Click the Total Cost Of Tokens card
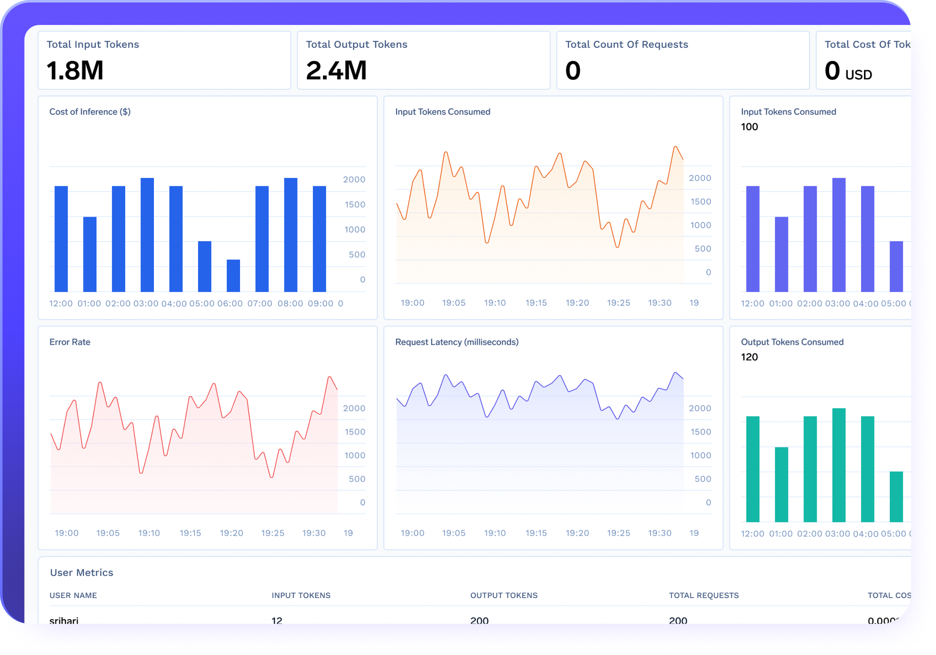This screenshot has width=936, height=655. point(864,60)
